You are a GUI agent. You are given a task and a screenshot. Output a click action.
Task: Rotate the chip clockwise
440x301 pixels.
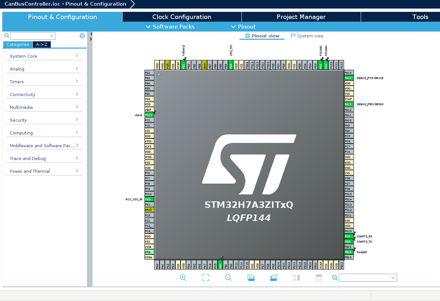[x=251, y=278]
